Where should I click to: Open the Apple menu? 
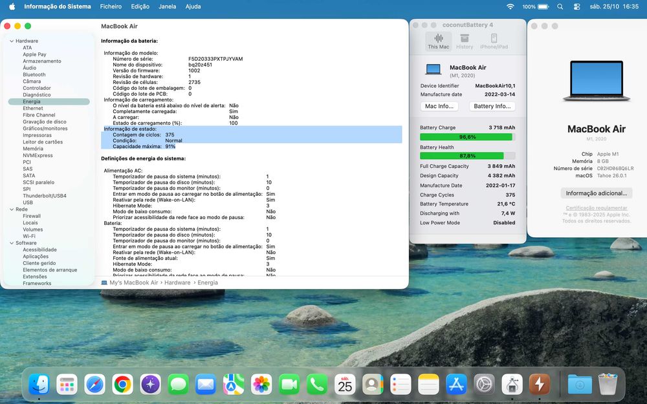12,6
